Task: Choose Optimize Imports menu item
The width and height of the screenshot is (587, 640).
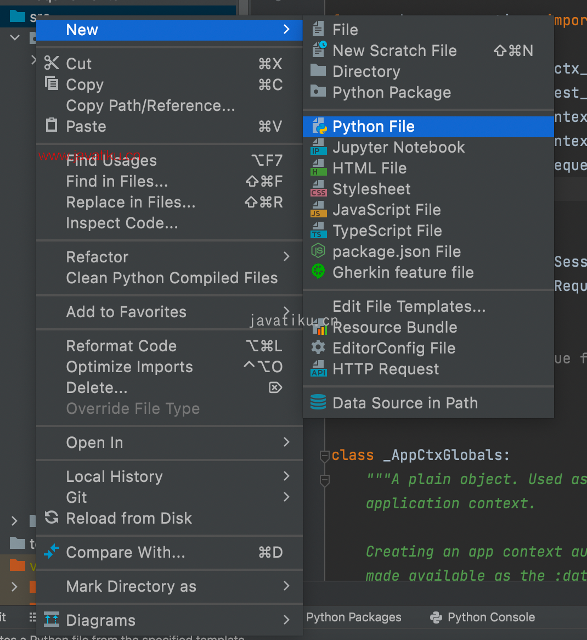Action: 170,367
